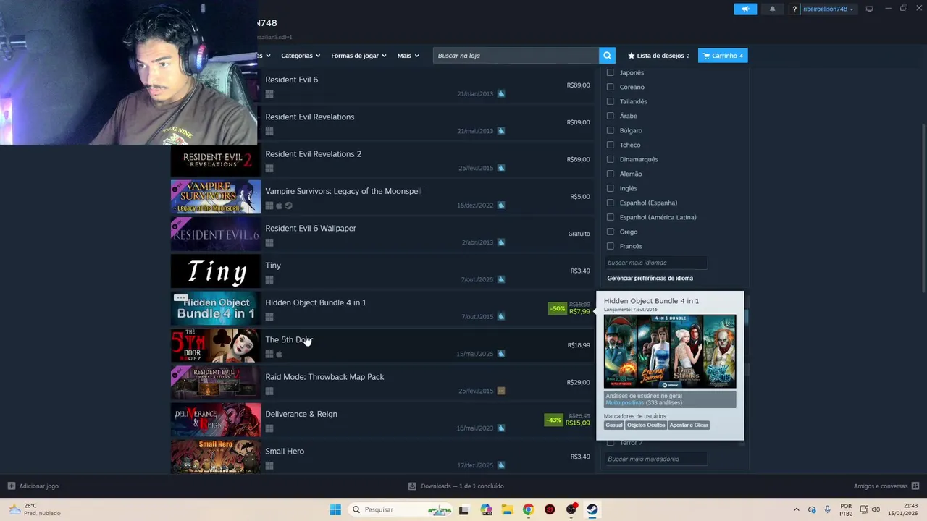Screen dimensions: 927x521
Task: Click Steam icon in the taskbar
Action: pos(592,509)
